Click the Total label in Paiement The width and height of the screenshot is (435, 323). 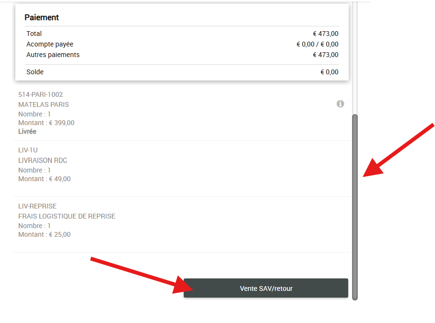(34, 34)
